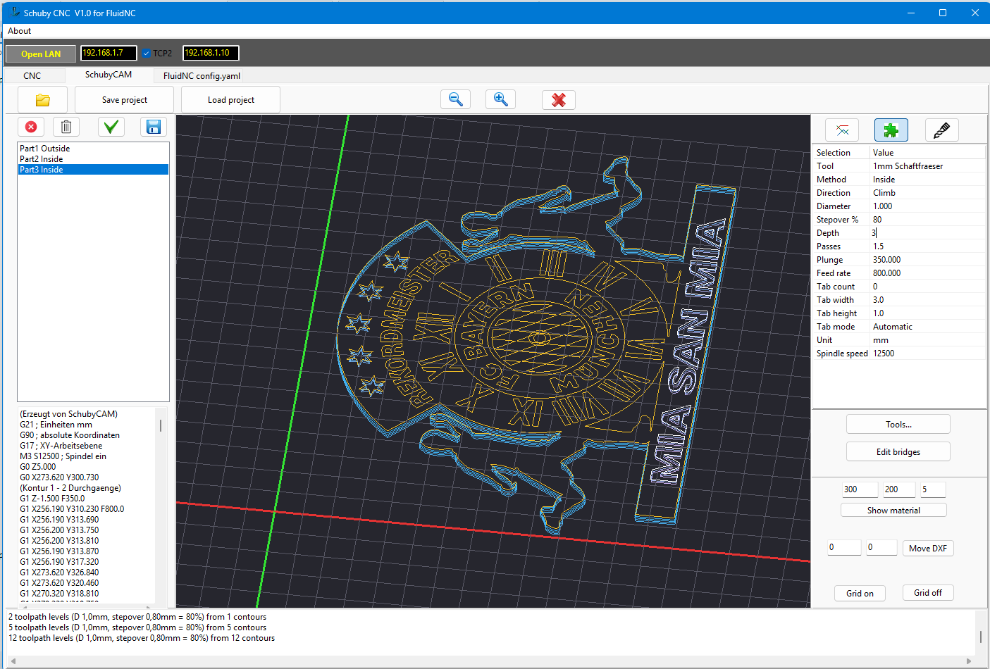990x669 pixels.
Task: Click the Edit bridges button
Action: 898,451
